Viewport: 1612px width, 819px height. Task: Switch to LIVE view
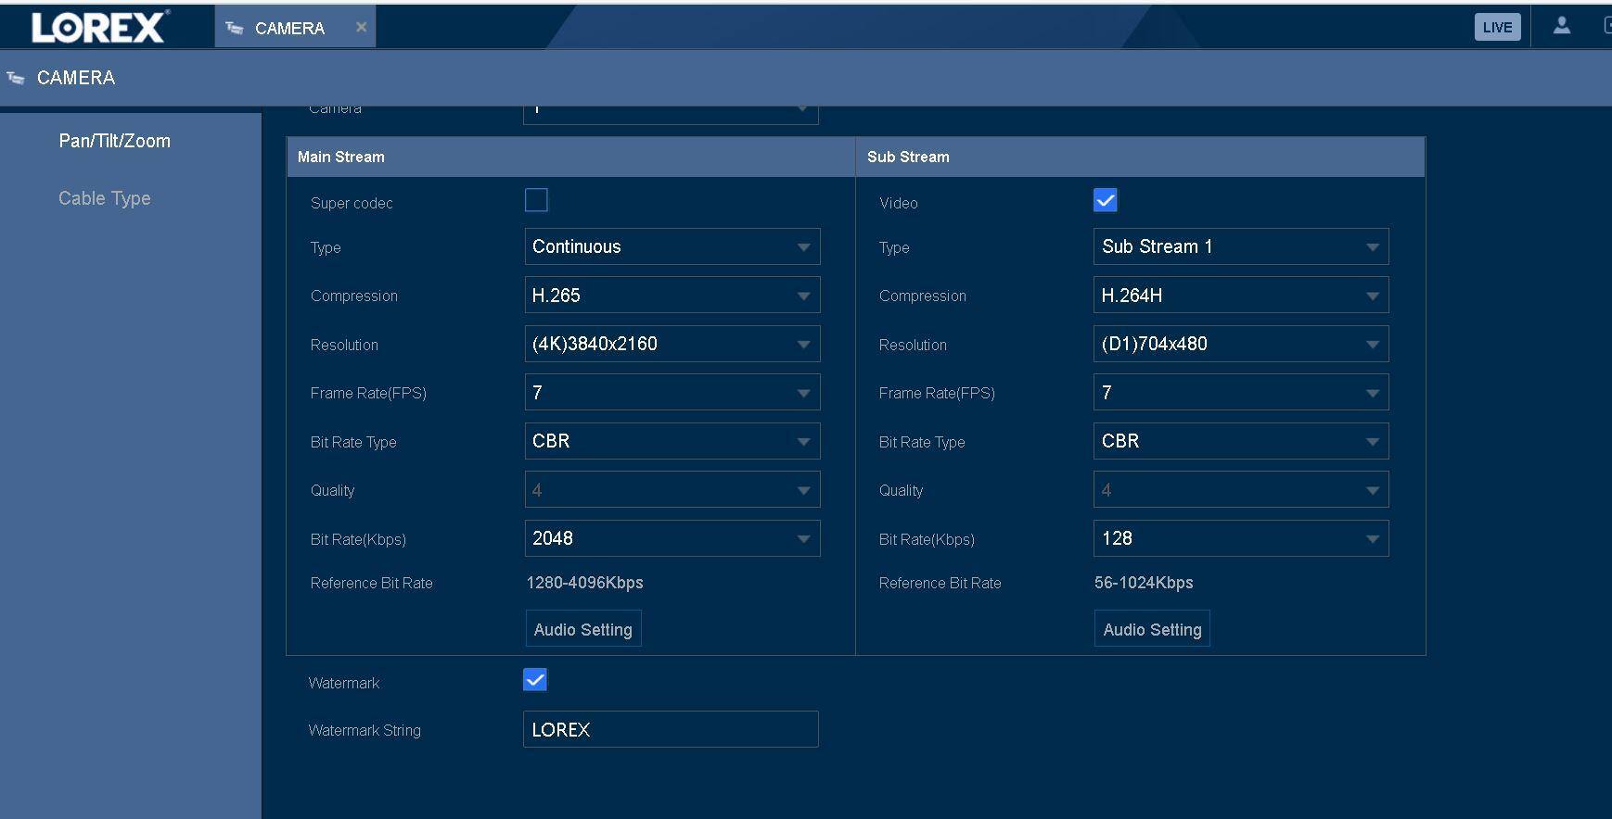point(1497,27)
